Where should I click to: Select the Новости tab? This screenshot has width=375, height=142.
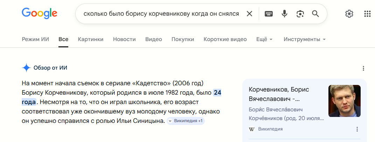(x=124, y=39)
